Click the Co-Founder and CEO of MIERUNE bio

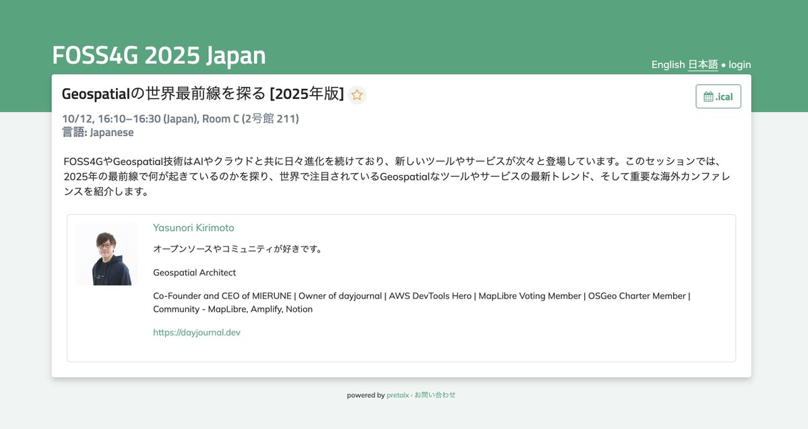click(421, 302)
